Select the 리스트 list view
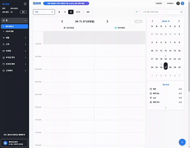Viewport: 190px width, 148px height. click(78, 12)
